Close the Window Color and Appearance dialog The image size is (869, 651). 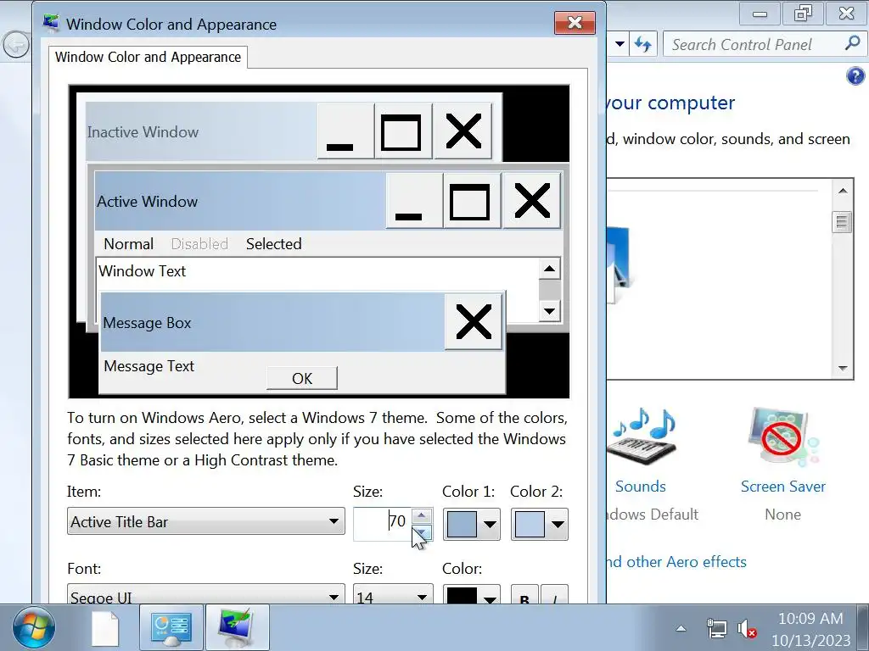click(575, 23)
